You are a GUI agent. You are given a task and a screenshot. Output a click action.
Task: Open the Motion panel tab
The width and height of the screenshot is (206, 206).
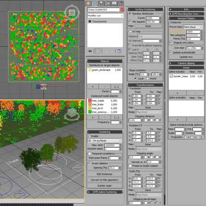coord(108,3)
